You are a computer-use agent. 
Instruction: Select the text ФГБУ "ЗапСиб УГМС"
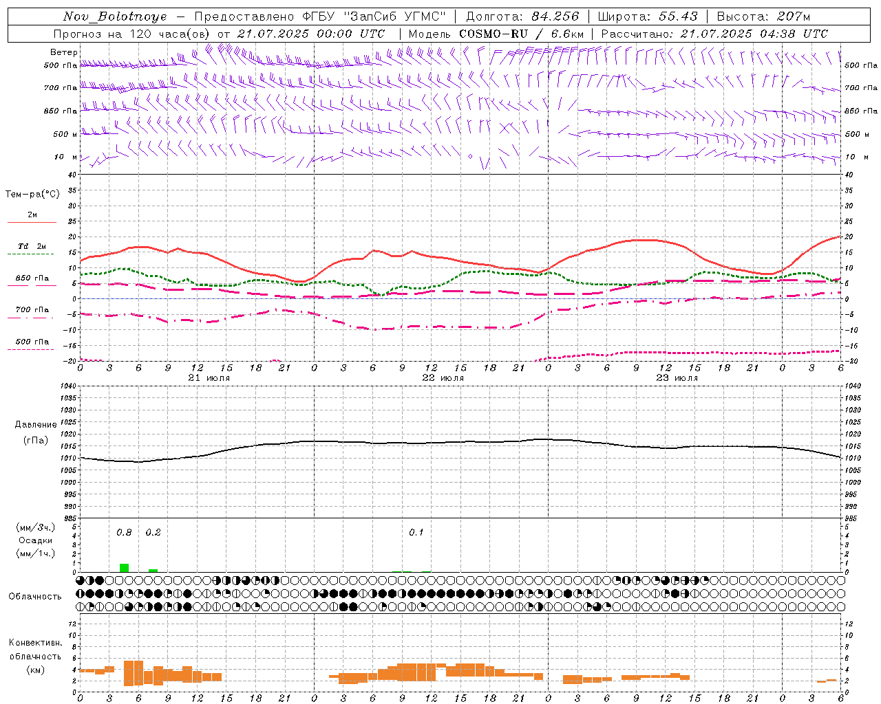tap(374, 16)
